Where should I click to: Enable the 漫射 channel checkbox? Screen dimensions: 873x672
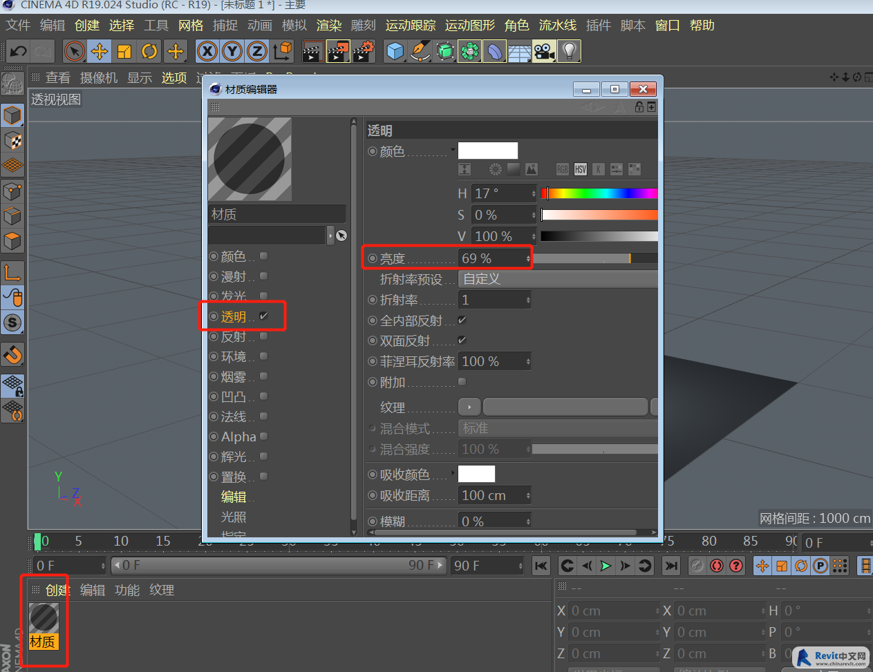263,276
